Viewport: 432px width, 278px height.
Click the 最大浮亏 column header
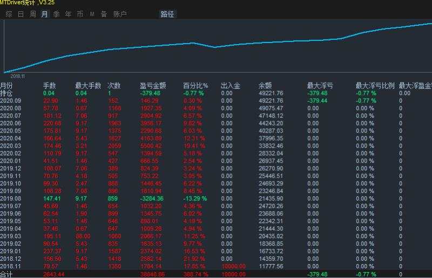(x=320, y=86)
